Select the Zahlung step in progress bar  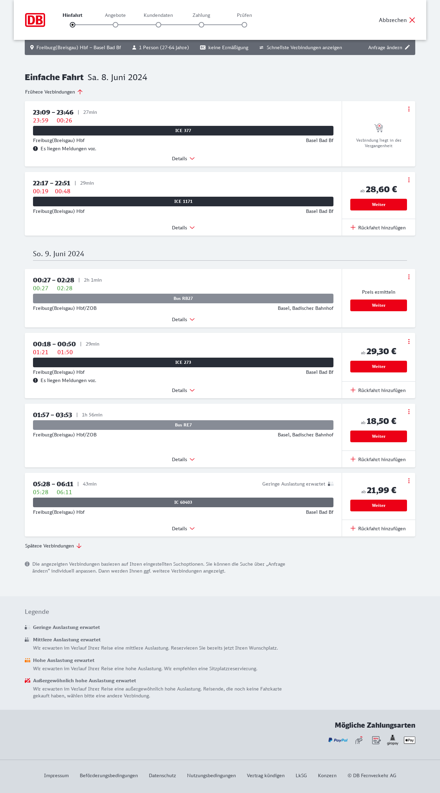pos(201,25)
